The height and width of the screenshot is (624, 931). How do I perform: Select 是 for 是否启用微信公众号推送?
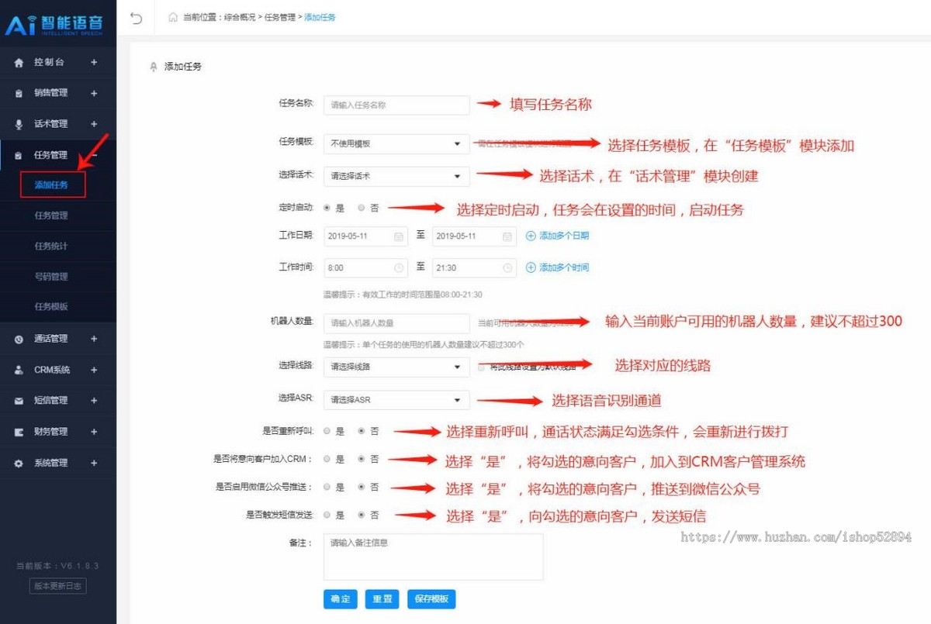[327, 488]
